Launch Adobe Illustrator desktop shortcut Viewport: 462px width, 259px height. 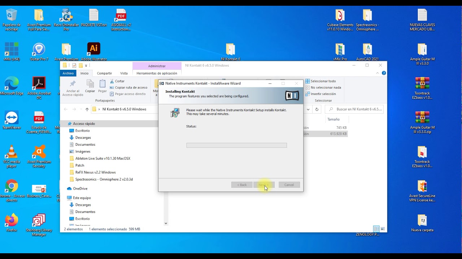(94, 52)
